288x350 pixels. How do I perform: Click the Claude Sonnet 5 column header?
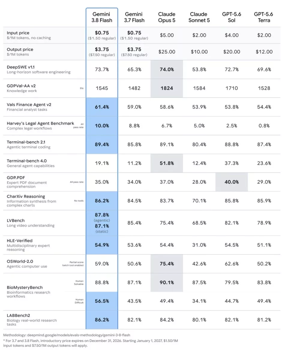(199, 17)
